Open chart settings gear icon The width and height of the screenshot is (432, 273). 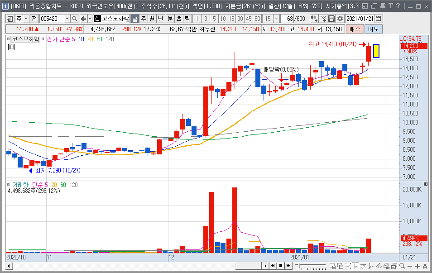coord(340,19)
